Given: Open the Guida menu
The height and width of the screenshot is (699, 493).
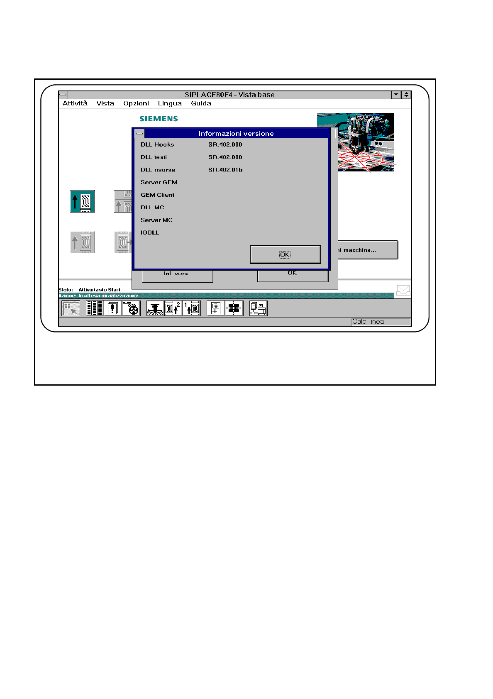Looking at the screenshot, I should 201,103.
